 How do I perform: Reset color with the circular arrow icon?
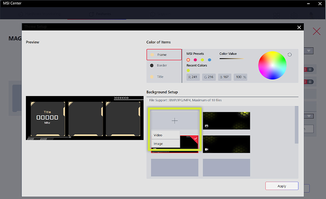[290, 55]
